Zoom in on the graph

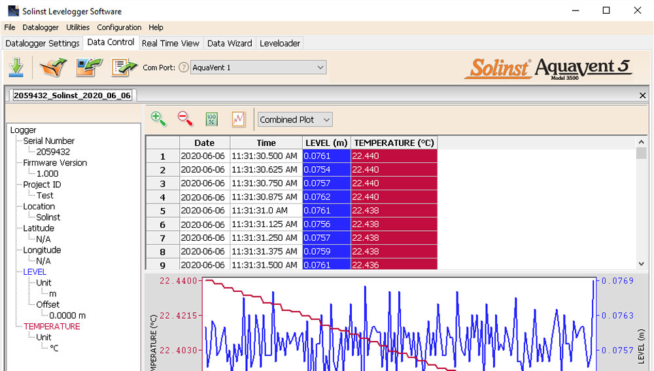point(158,119)
